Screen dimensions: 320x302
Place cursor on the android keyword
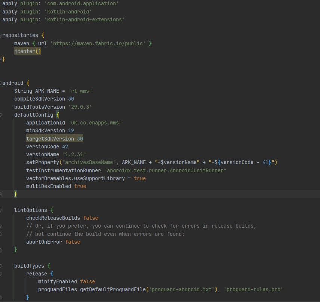coord(13,83)
